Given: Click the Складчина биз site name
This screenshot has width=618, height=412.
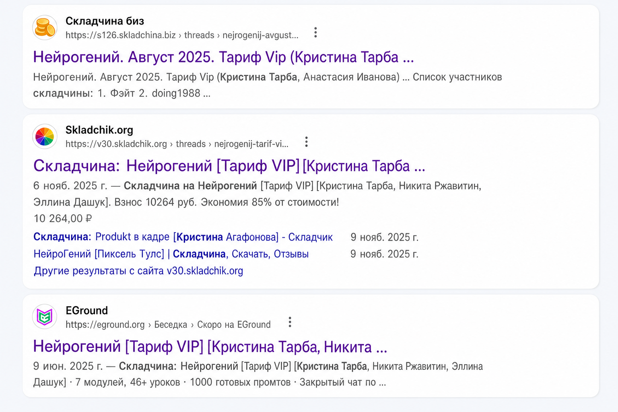Looking at the screenshot, I should coord(105,21).
